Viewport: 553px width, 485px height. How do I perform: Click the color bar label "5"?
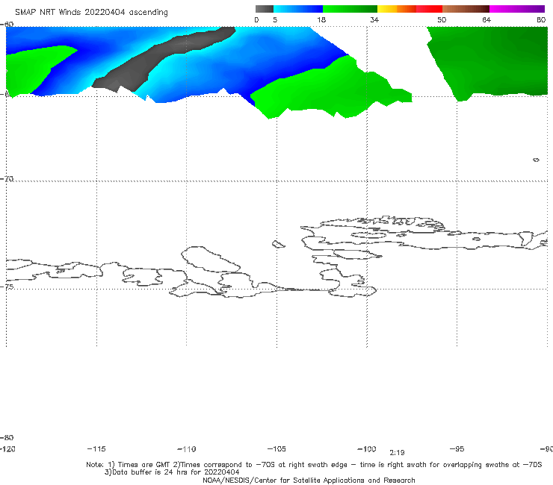point(275,19)
